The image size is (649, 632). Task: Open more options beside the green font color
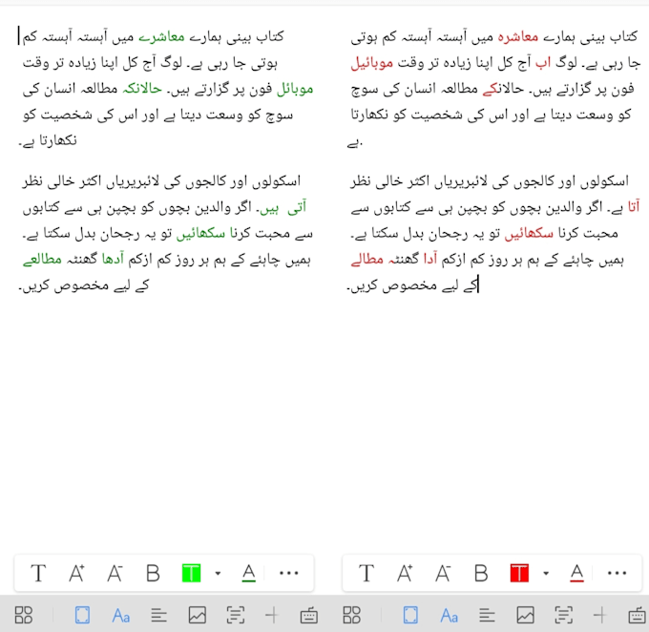[x=289, y=573]
